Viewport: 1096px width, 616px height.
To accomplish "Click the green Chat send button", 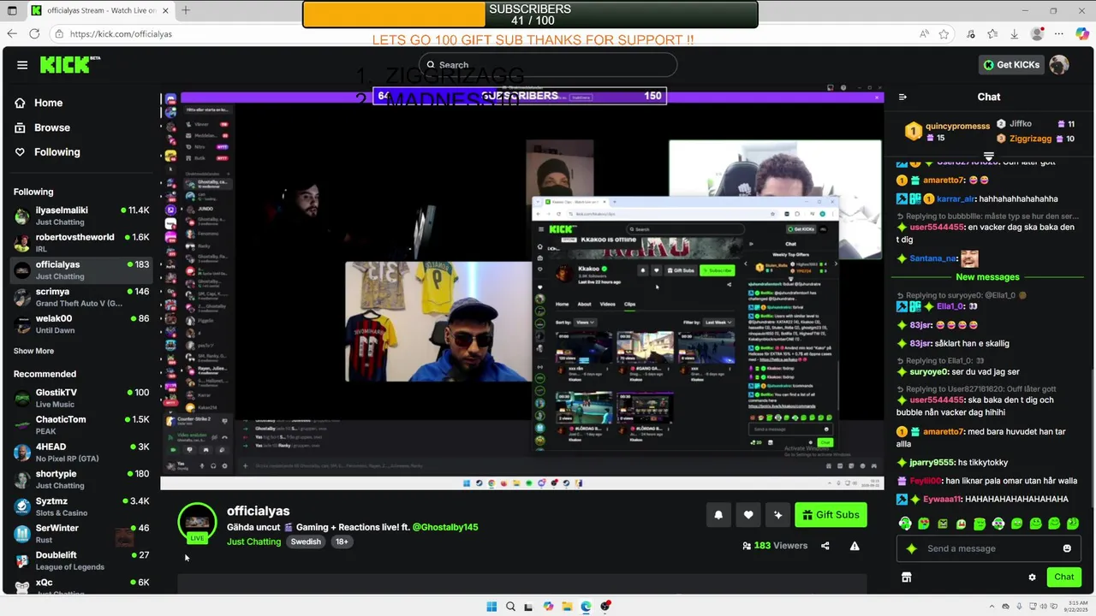I will (x=1064, y=577).
